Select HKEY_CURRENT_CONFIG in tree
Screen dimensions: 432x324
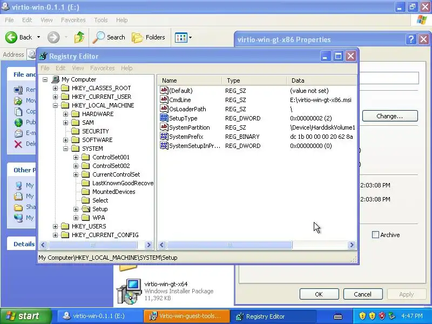point(105,235)
